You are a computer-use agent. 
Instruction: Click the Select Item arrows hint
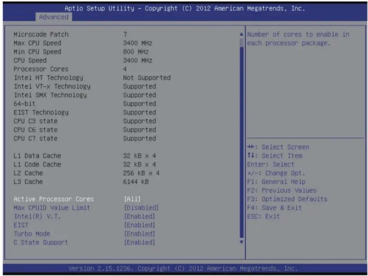275,156
